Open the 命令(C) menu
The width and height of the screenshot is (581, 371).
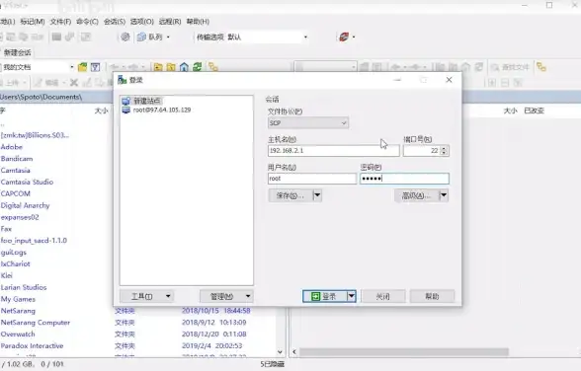(87, 22)
